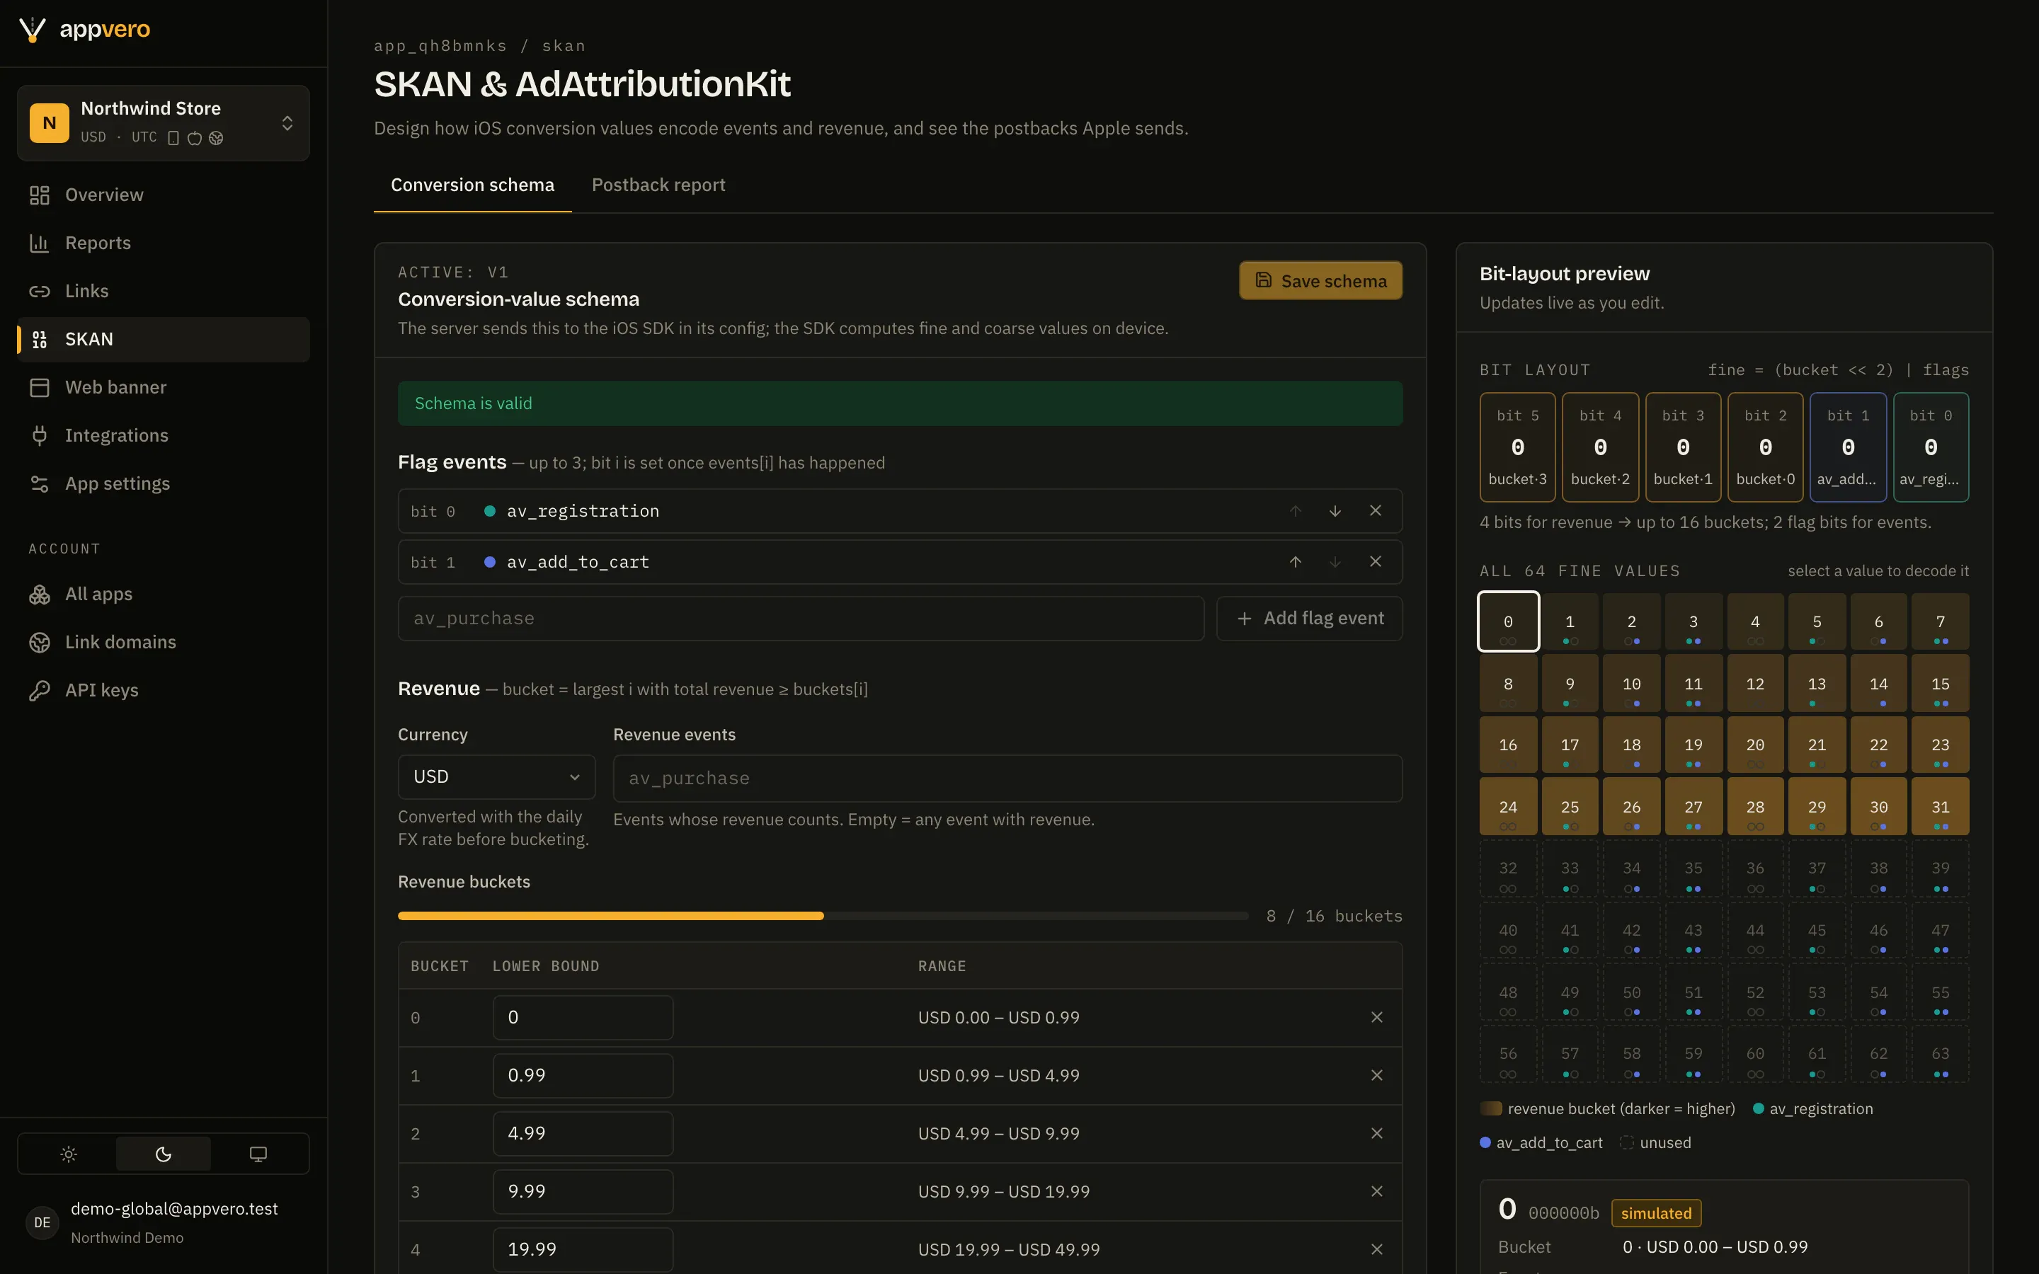Remove the av_add_to_cart flag event

pyautogui.click(x=1375, y=561)
